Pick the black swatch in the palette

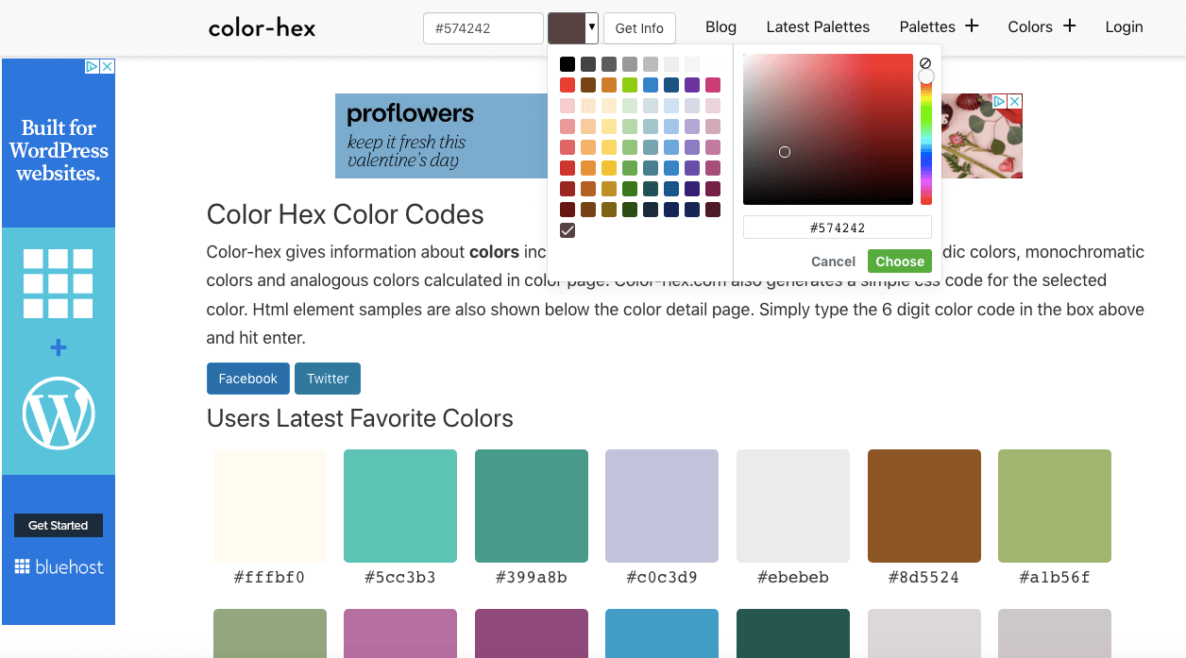pos(568,64)
